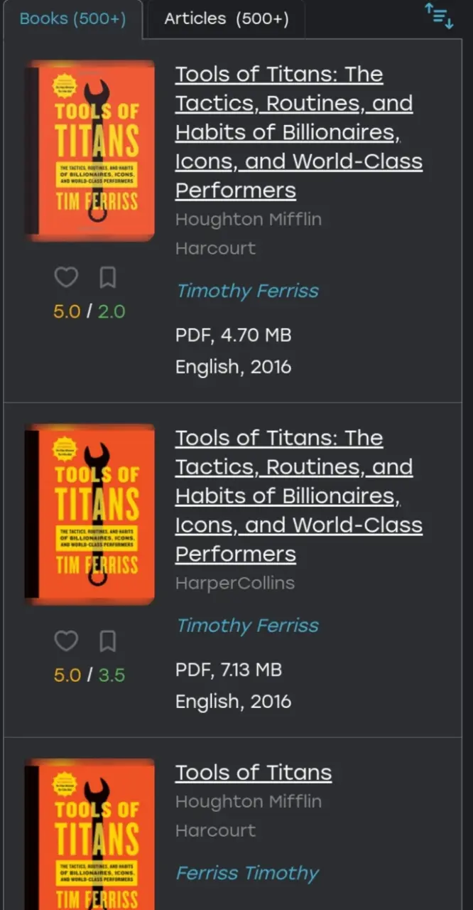The height and width of the screenshot is (910, 473).
Task: Bookmark the Houghton Mifflin Harcourt PDF edition
Action: [107, 277]
